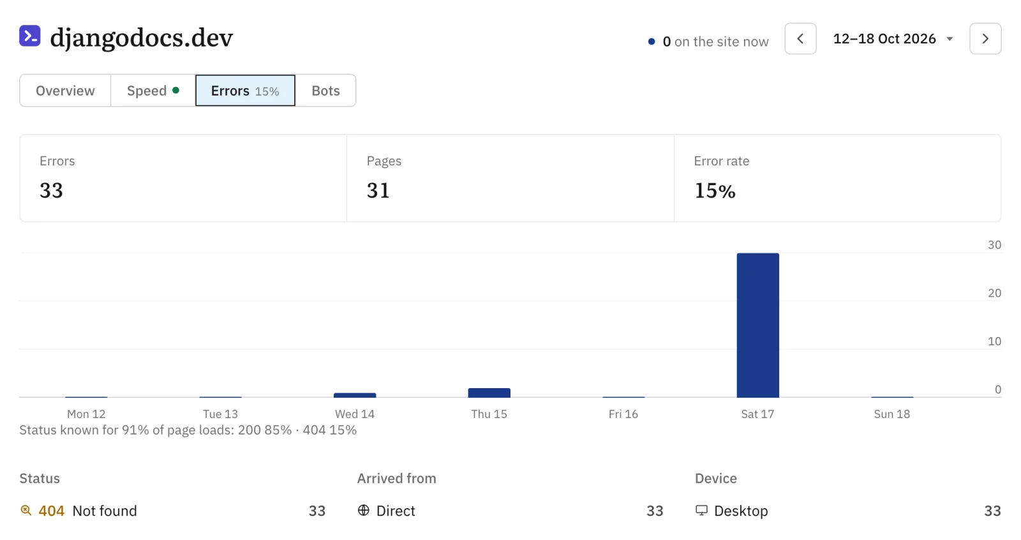This screenshot has width=1021, height=540.
Task: Go to next week with right chevron
Action: (x=985, y=39)
